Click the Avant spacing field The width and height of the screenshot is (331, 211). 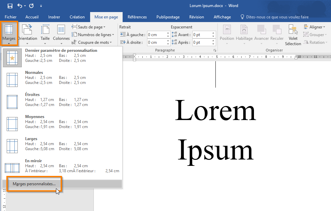point(202,35)
